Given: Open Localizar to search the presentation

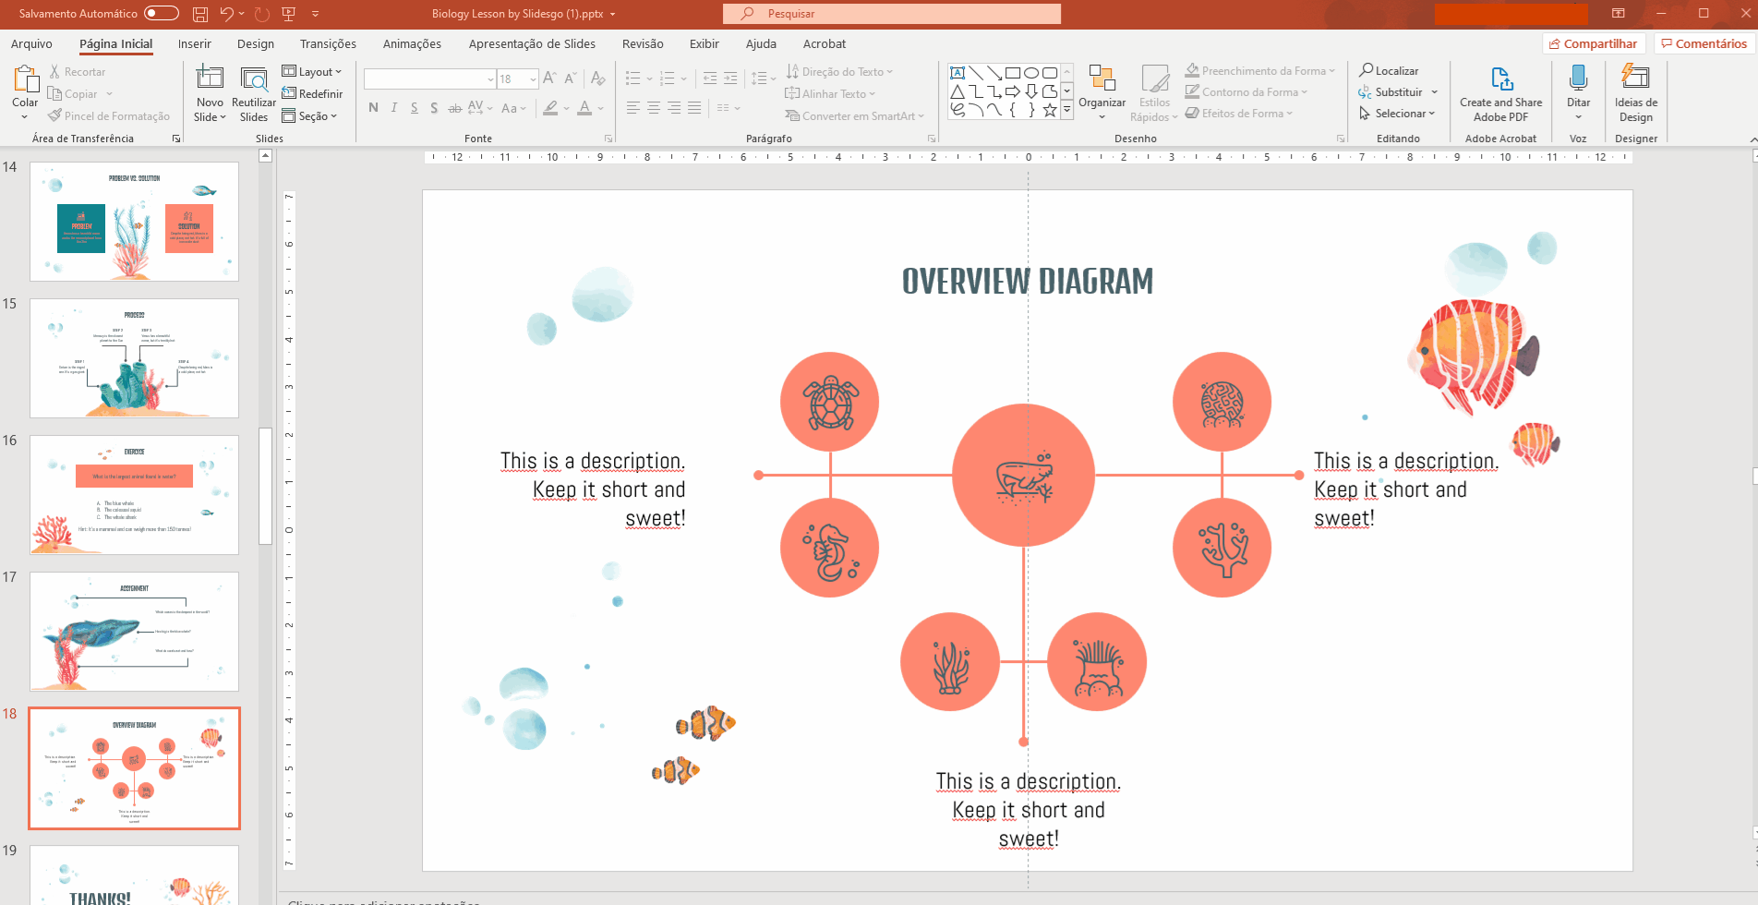Looking at the screenshot, I should pos(1390,70).
